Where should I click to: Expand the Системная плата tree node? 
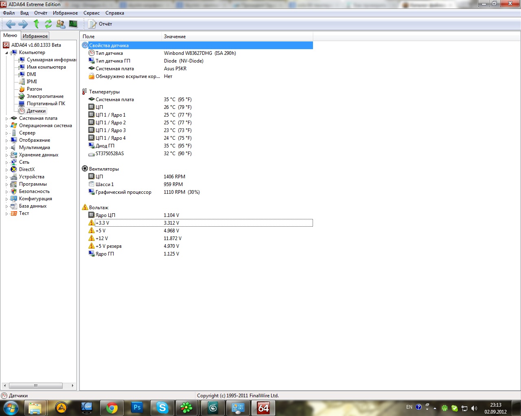7,119
